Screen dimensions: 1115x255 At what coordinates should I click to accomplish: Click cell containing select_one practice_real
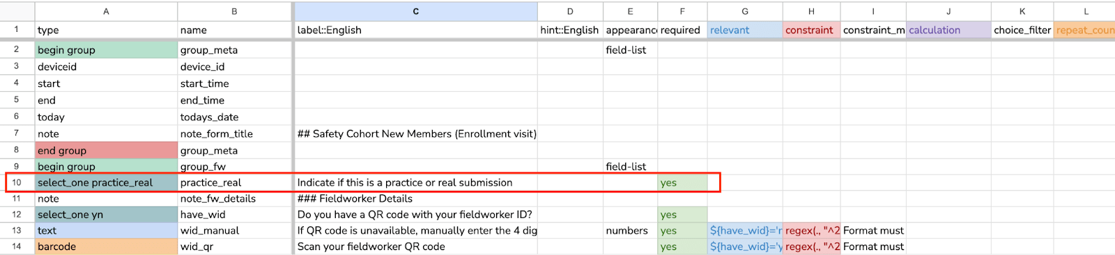pyautogui.click(x=107, y=183)
